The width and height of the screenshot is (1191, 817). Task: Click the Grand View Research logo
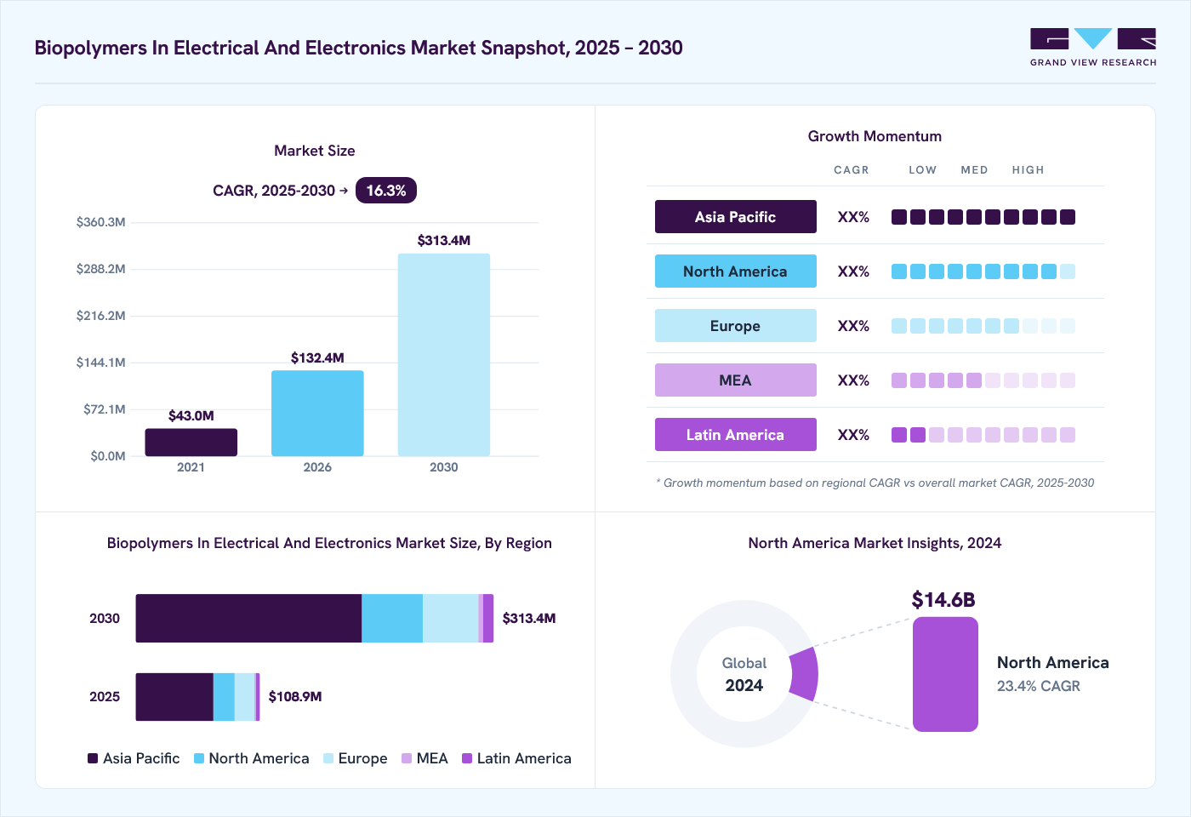pos(1093,48)
